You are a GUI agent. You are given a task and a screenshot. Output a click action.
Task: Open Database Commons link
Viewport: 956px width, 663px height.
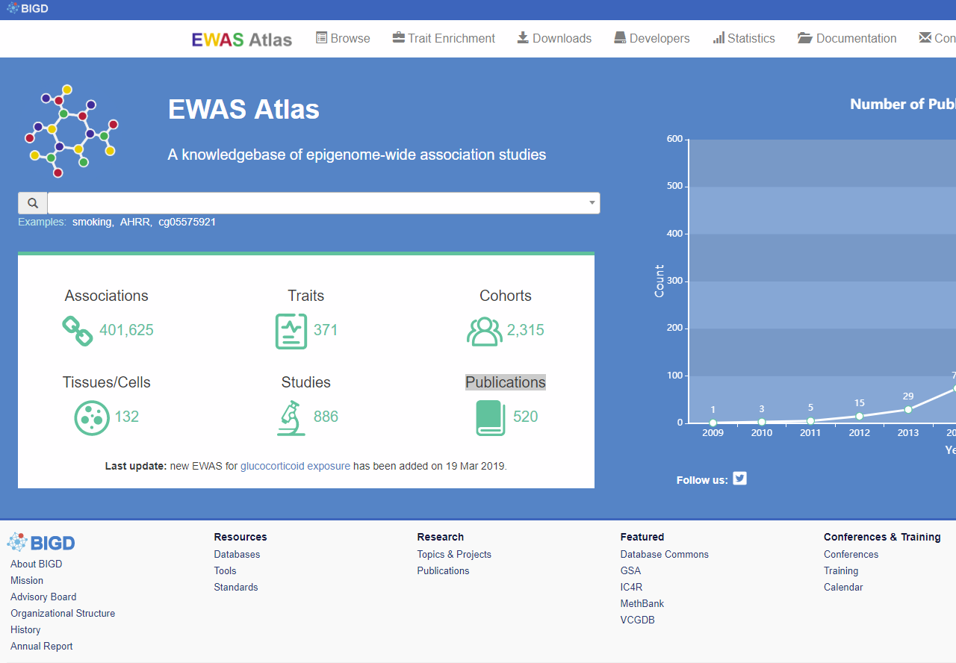pos(665,554)
